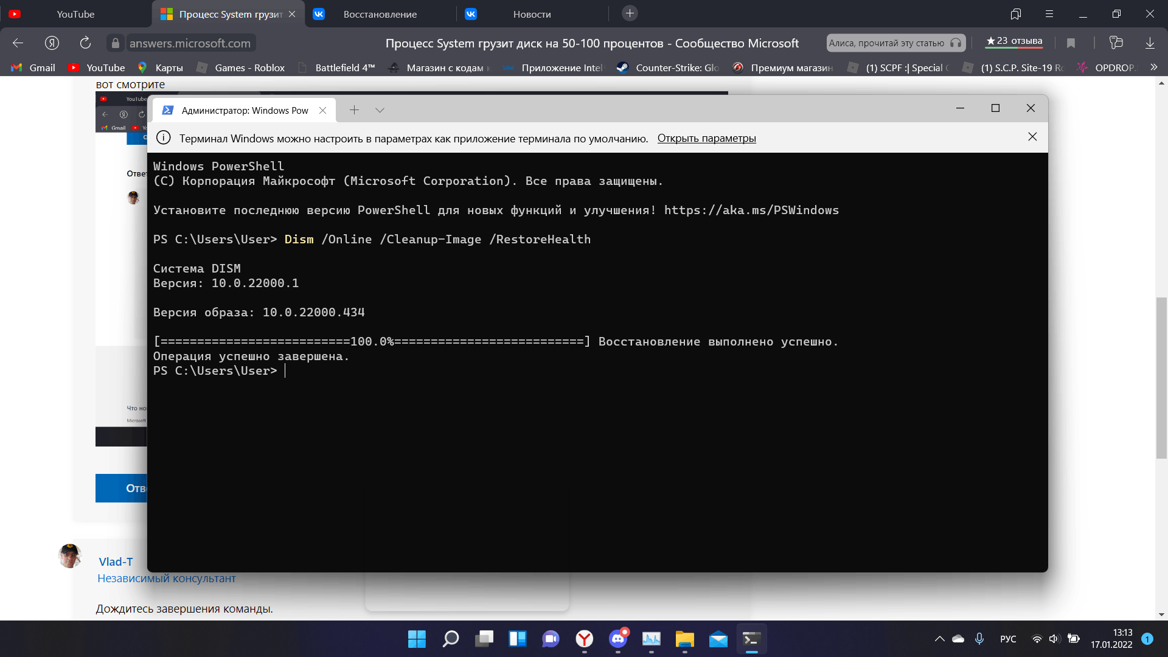Open the browser main menu

click(x=1049, y=14)
